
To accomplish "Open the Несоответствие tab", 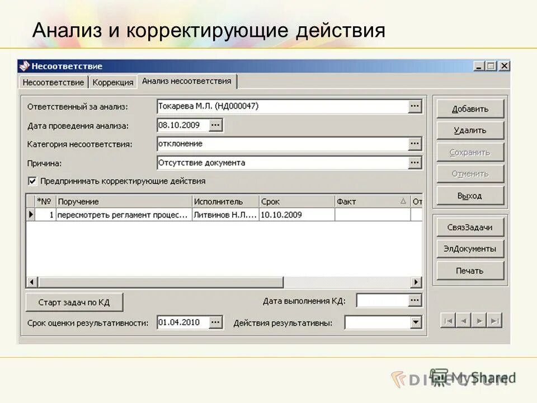I will pos(51,81).
